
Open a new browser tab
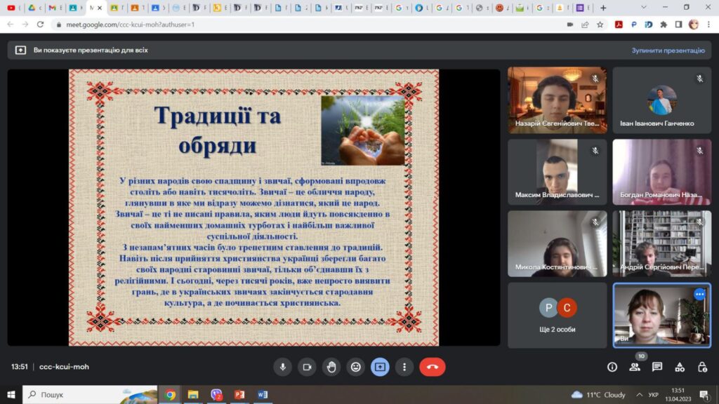(603, 8)
